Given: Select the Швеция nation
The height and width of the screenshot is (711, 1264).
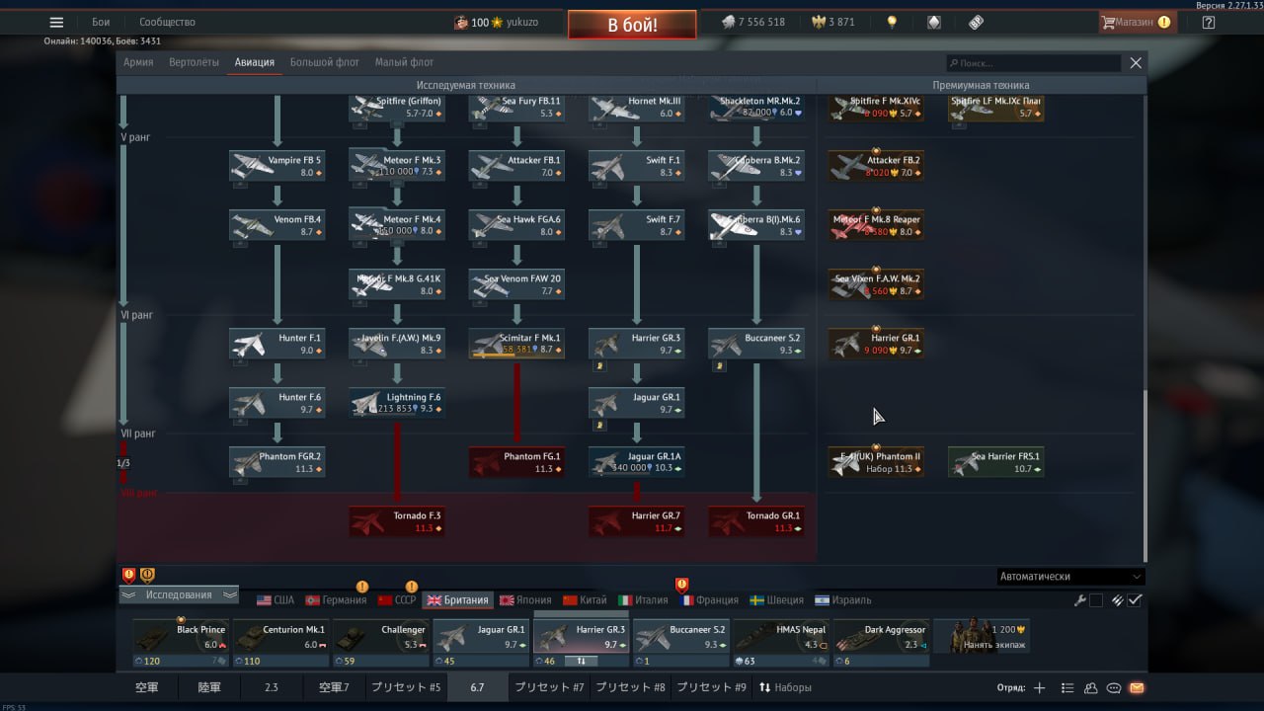Looking at the screenshot, I should point(777,599).
